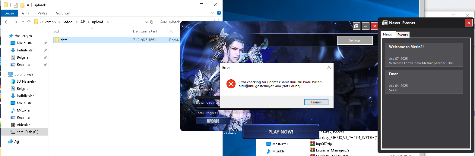Expand the recent locations arrow

coord(23,22)
